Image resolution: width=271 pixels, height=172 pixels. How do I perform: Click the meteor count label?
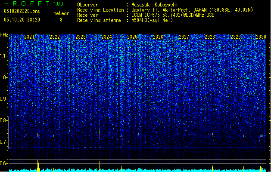point(61,13)
